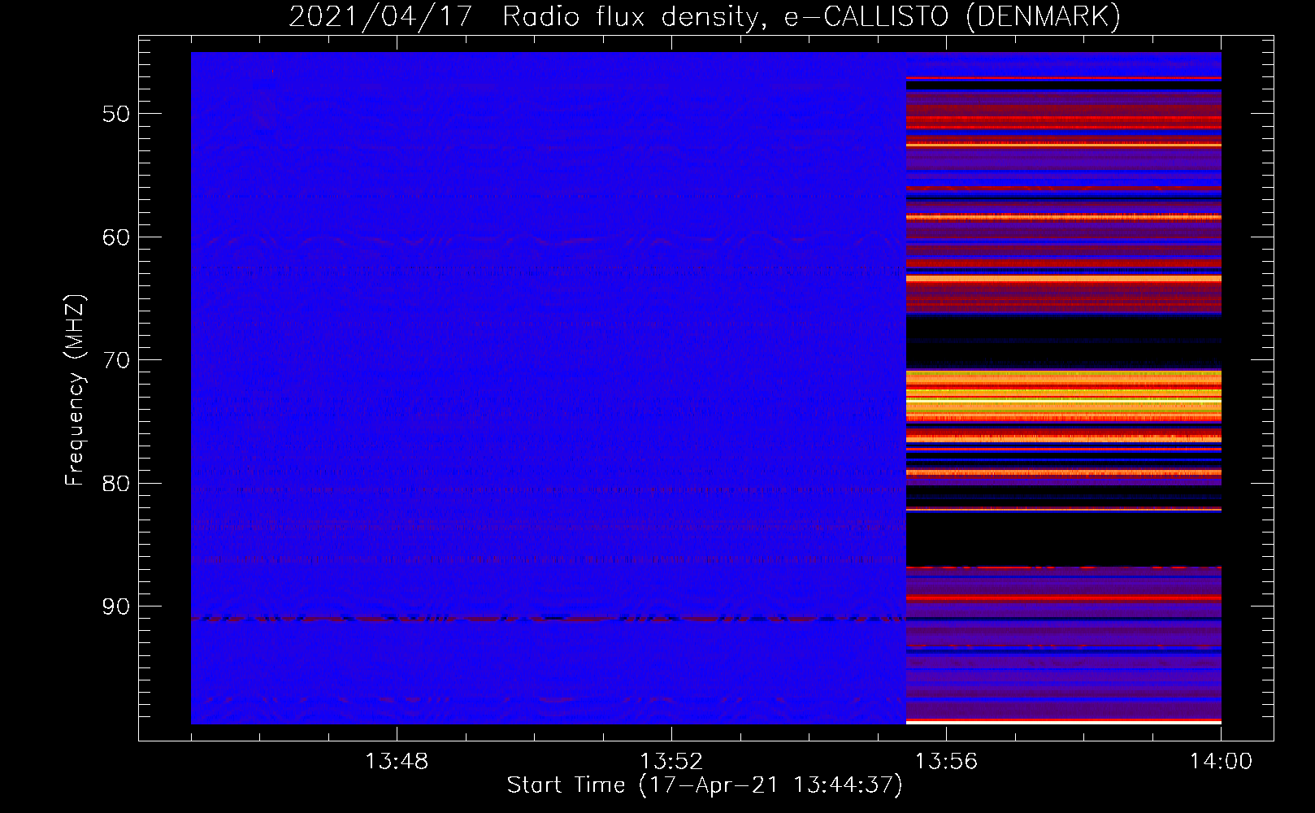Click the 50 MHz frequency tick label
Screen dimensions: 1315x813
point(116,114)
